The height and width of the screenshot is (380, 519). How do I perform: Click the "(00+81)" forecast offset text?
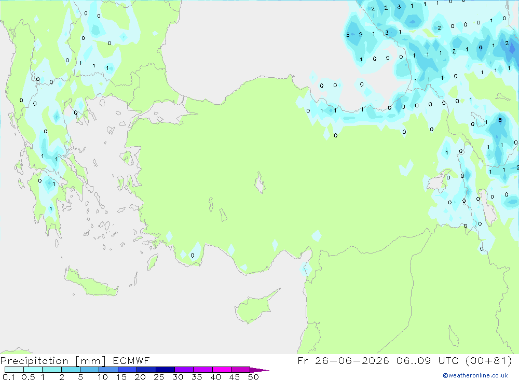click(488, 360)
